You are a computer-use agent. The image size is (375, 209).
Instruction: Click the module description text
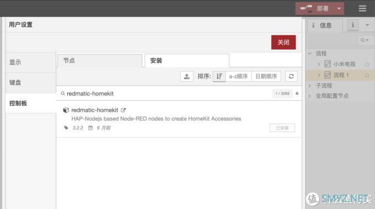tap(156, 119)
